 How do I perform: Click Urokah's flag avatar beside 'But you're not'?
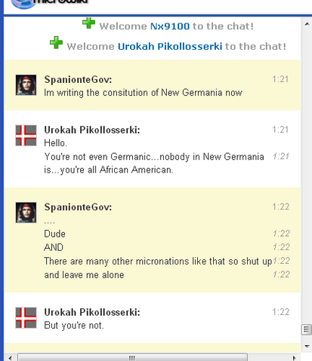click(x=26, y=318)
